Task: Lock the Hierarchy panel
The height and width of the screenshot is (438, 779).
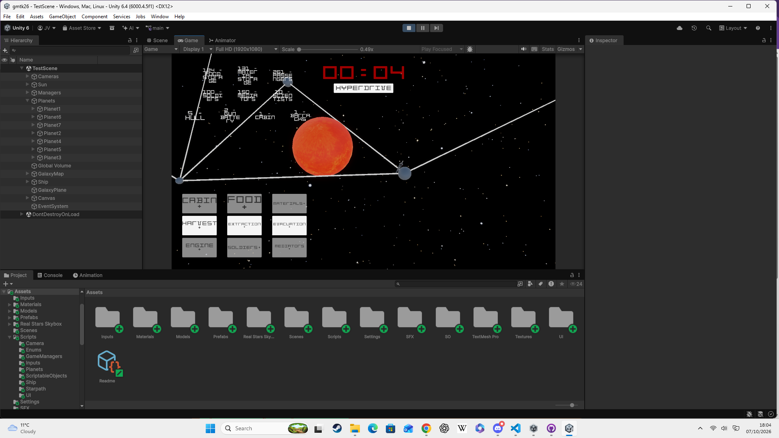Action: [x=130, y=41]
